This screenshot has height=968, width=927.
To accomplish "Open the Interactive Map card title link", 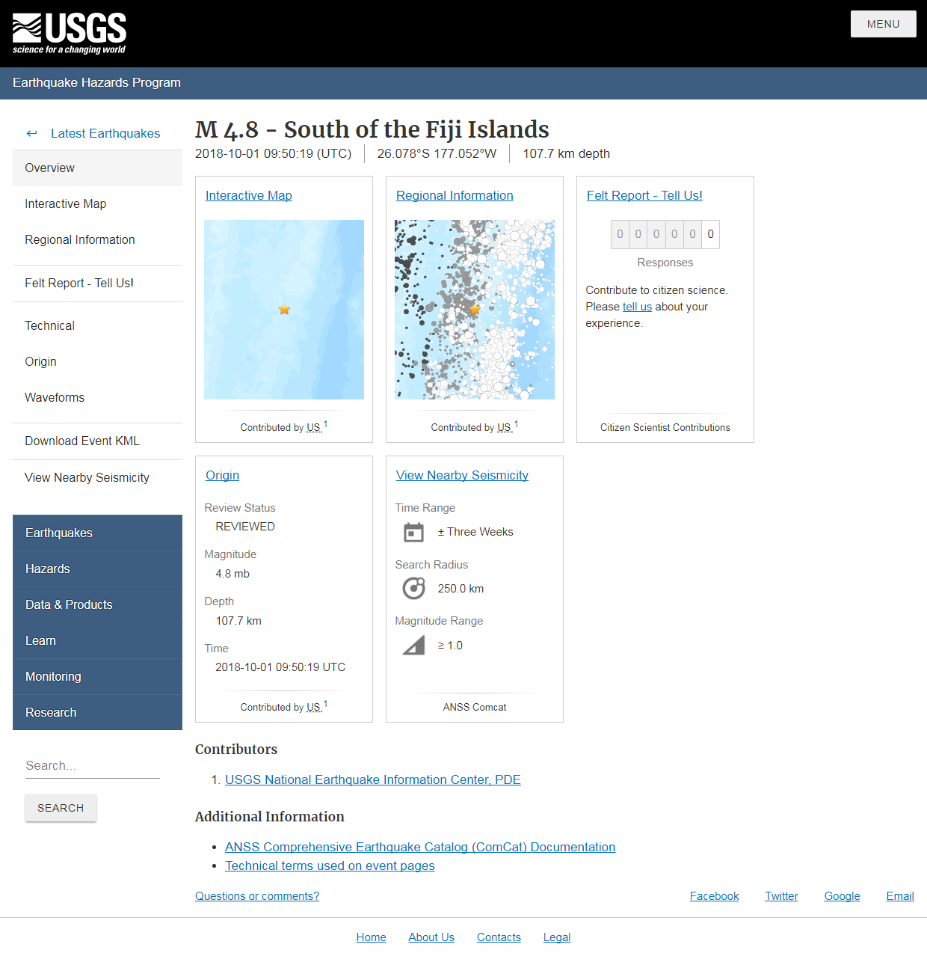I will [249, 195].
